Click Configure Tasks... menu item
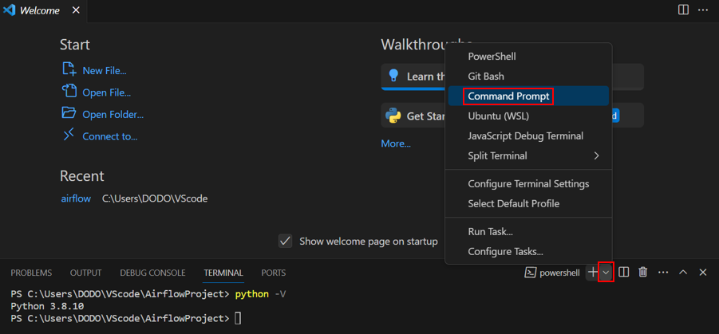Viewport: 719px width, 334px height. (x=528, y=252)
